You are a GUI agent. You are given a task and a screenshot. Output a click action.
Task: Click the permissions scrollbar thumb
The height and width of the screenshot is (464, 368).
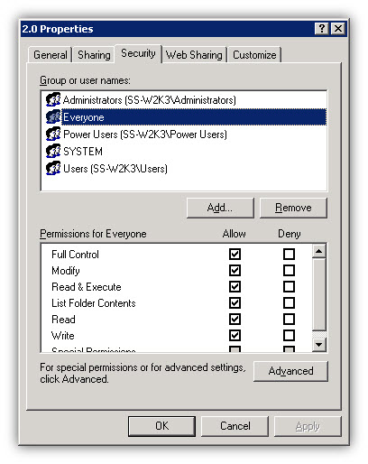pyautogui.click(x=319, y=294)
